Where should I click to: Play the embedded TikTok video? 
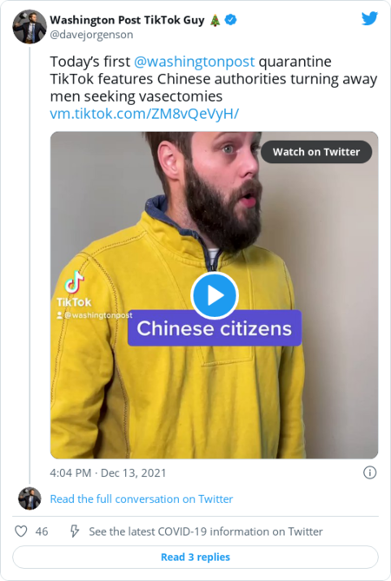[215, 295]
